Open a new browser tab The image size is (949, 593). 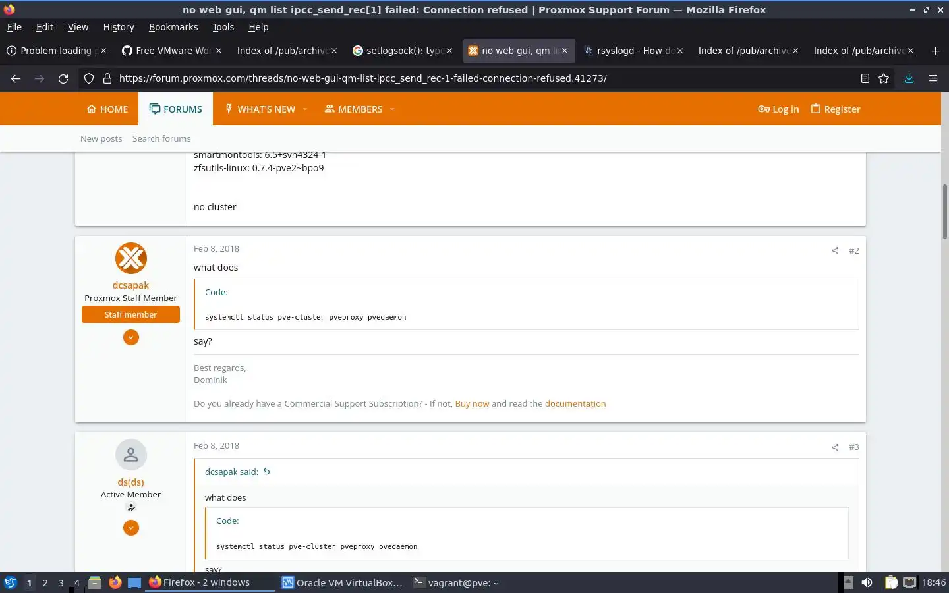pyautogui.click(x=935, y=51)
